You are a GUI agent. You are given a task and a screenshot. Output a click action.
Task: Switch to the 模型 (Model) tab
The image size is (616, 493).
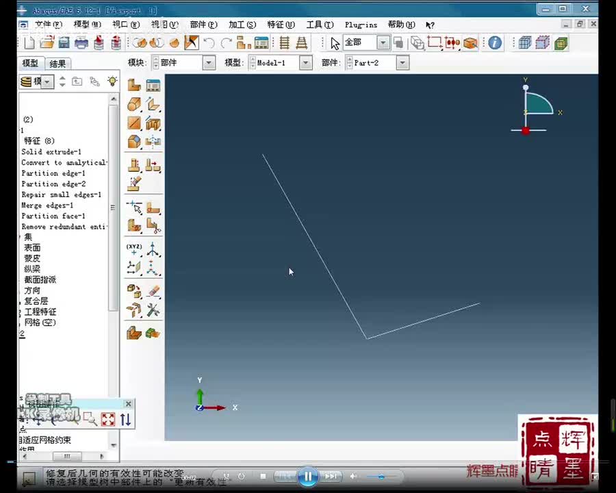(31, 63)
